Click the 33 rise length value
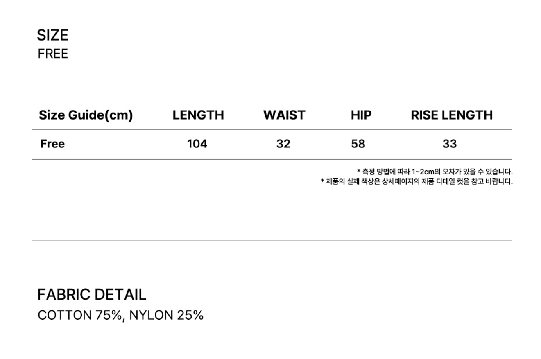Image resolution: width=541 pixels, height=359 pixels. 449,144
